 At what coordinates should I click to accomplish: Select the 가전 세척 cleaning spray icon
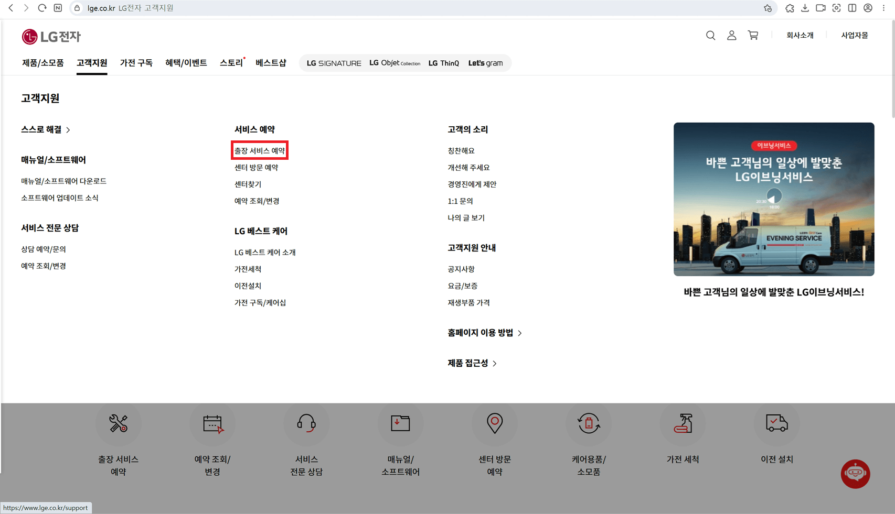(x=682, y=424)
